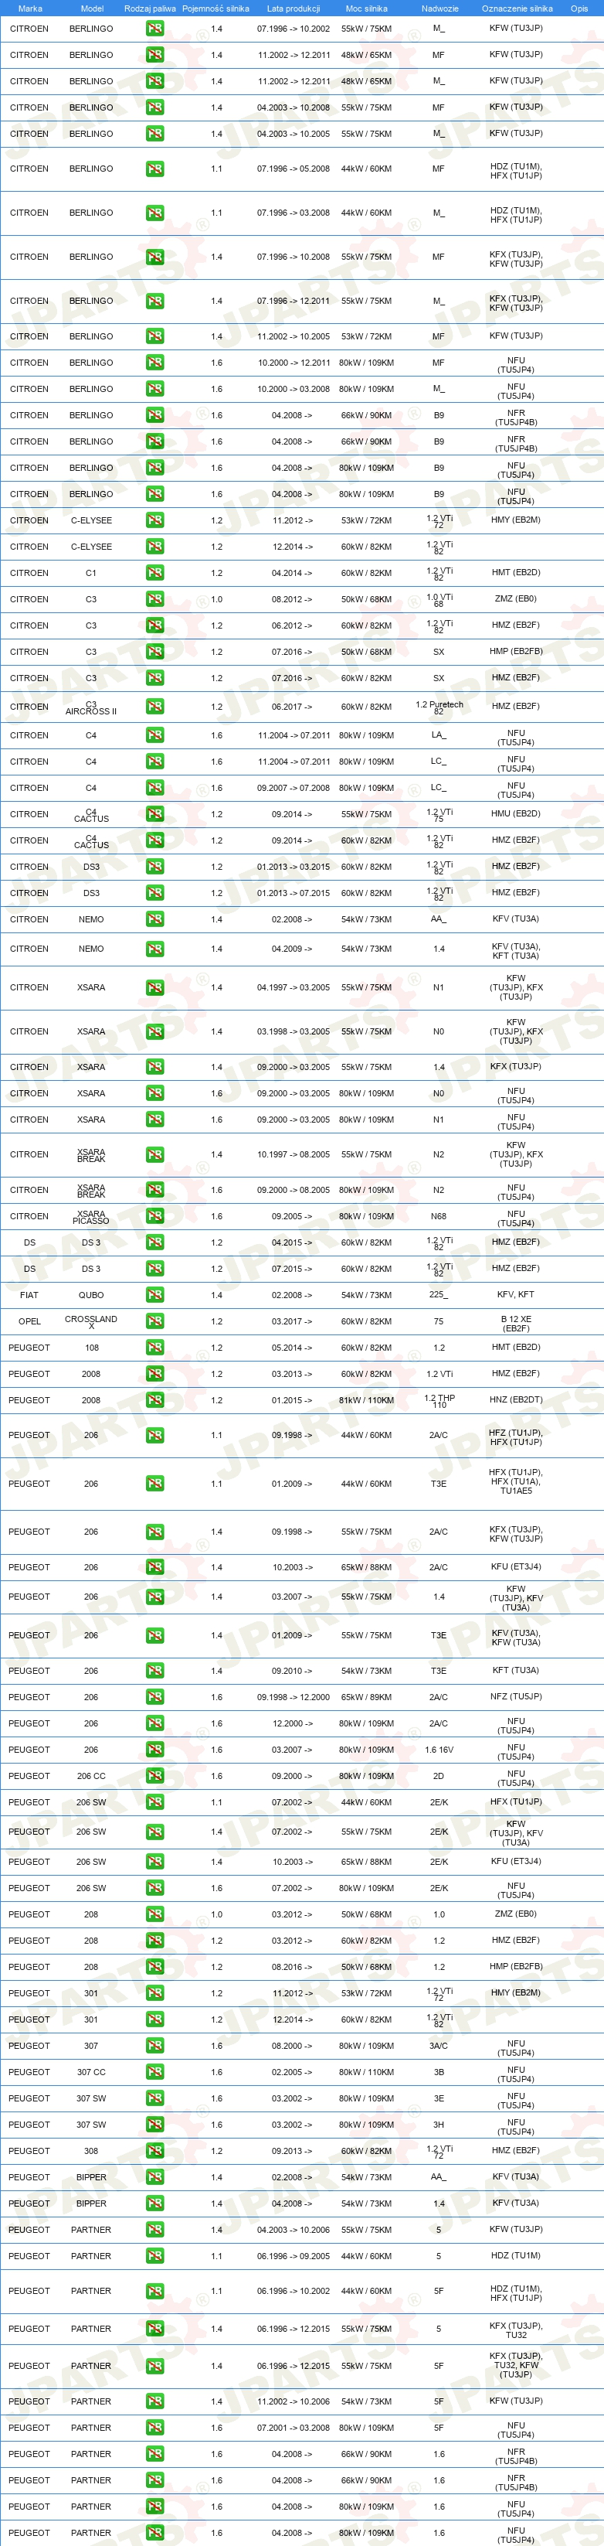Select the 'NFZ (TU5JP)' engine cell

point(516,1697)
